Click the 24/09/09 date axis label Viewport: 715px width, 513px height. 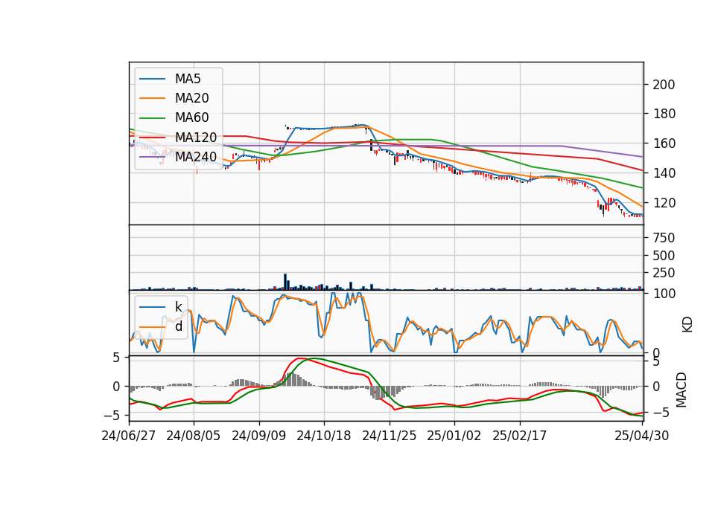click(x=259, y=436)
